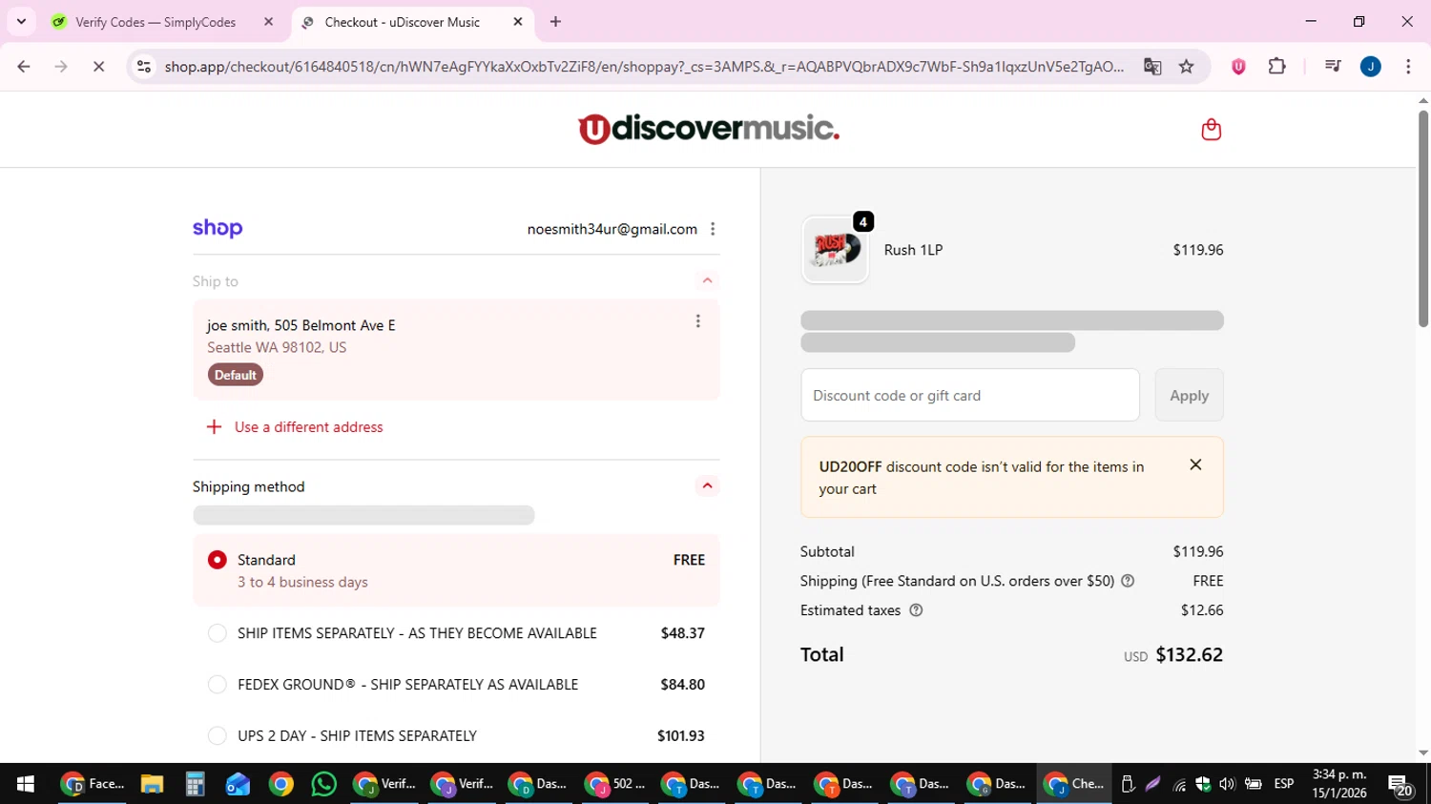Click plus icon for different address
Screen dimensions: 1431x804
click(215, 427)
